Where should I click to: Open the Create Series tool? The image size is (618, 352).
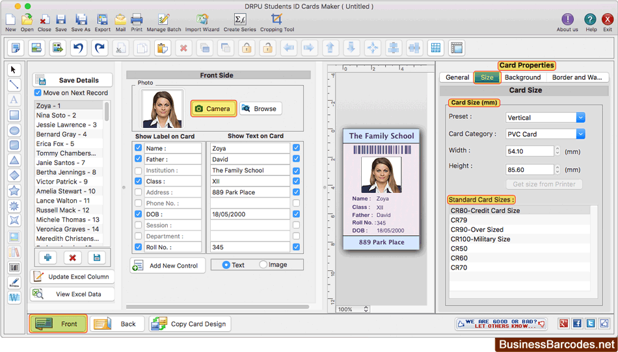pyautogui.click(x=239, y=23)
